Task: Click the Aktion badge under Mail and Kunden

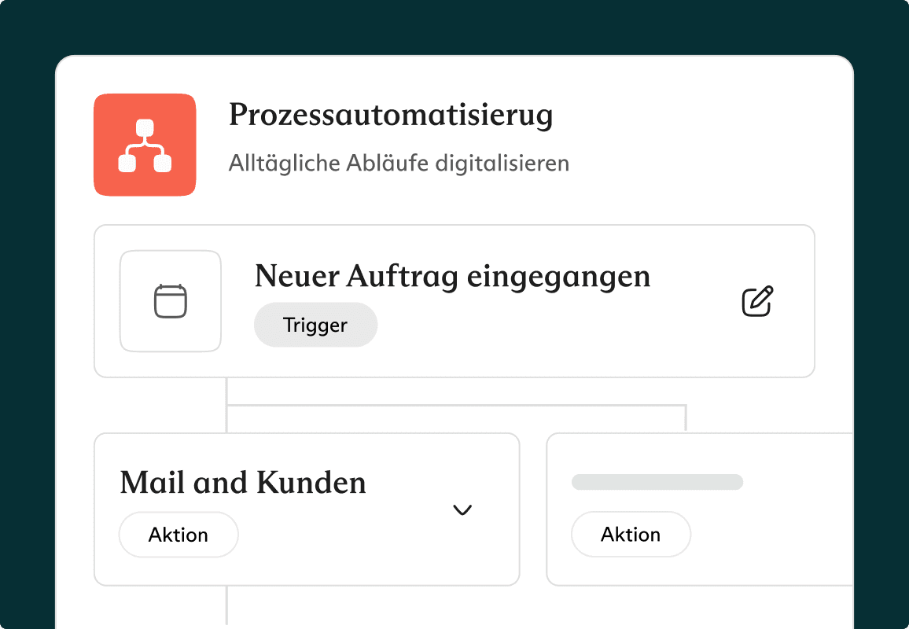Action: tap(178, 535)
